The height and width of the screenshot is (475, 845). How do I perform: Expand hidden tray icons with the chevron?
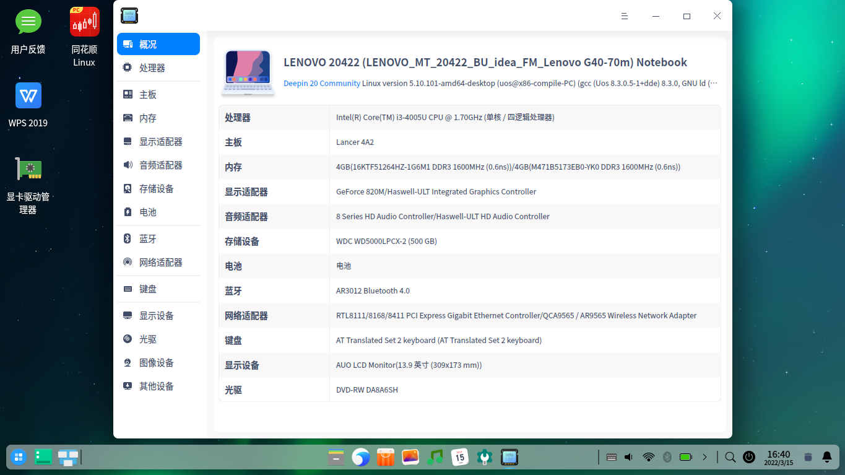point(704,457)
